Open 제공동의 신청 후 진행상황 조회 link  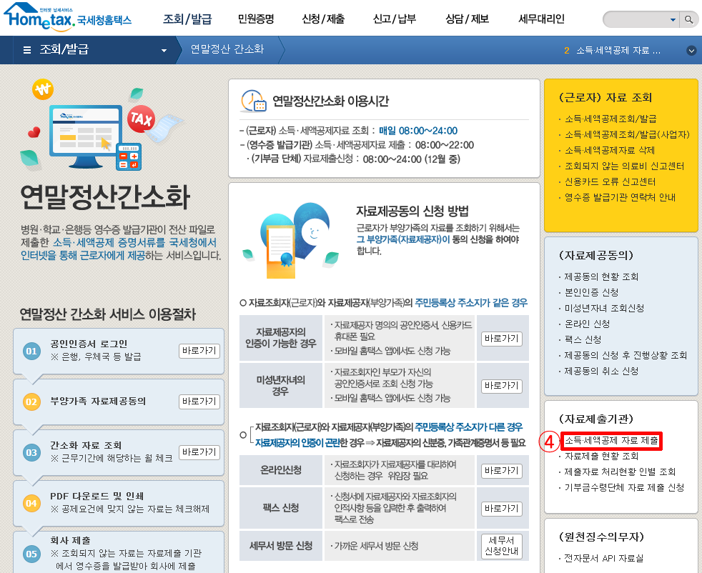coord(626,355)
